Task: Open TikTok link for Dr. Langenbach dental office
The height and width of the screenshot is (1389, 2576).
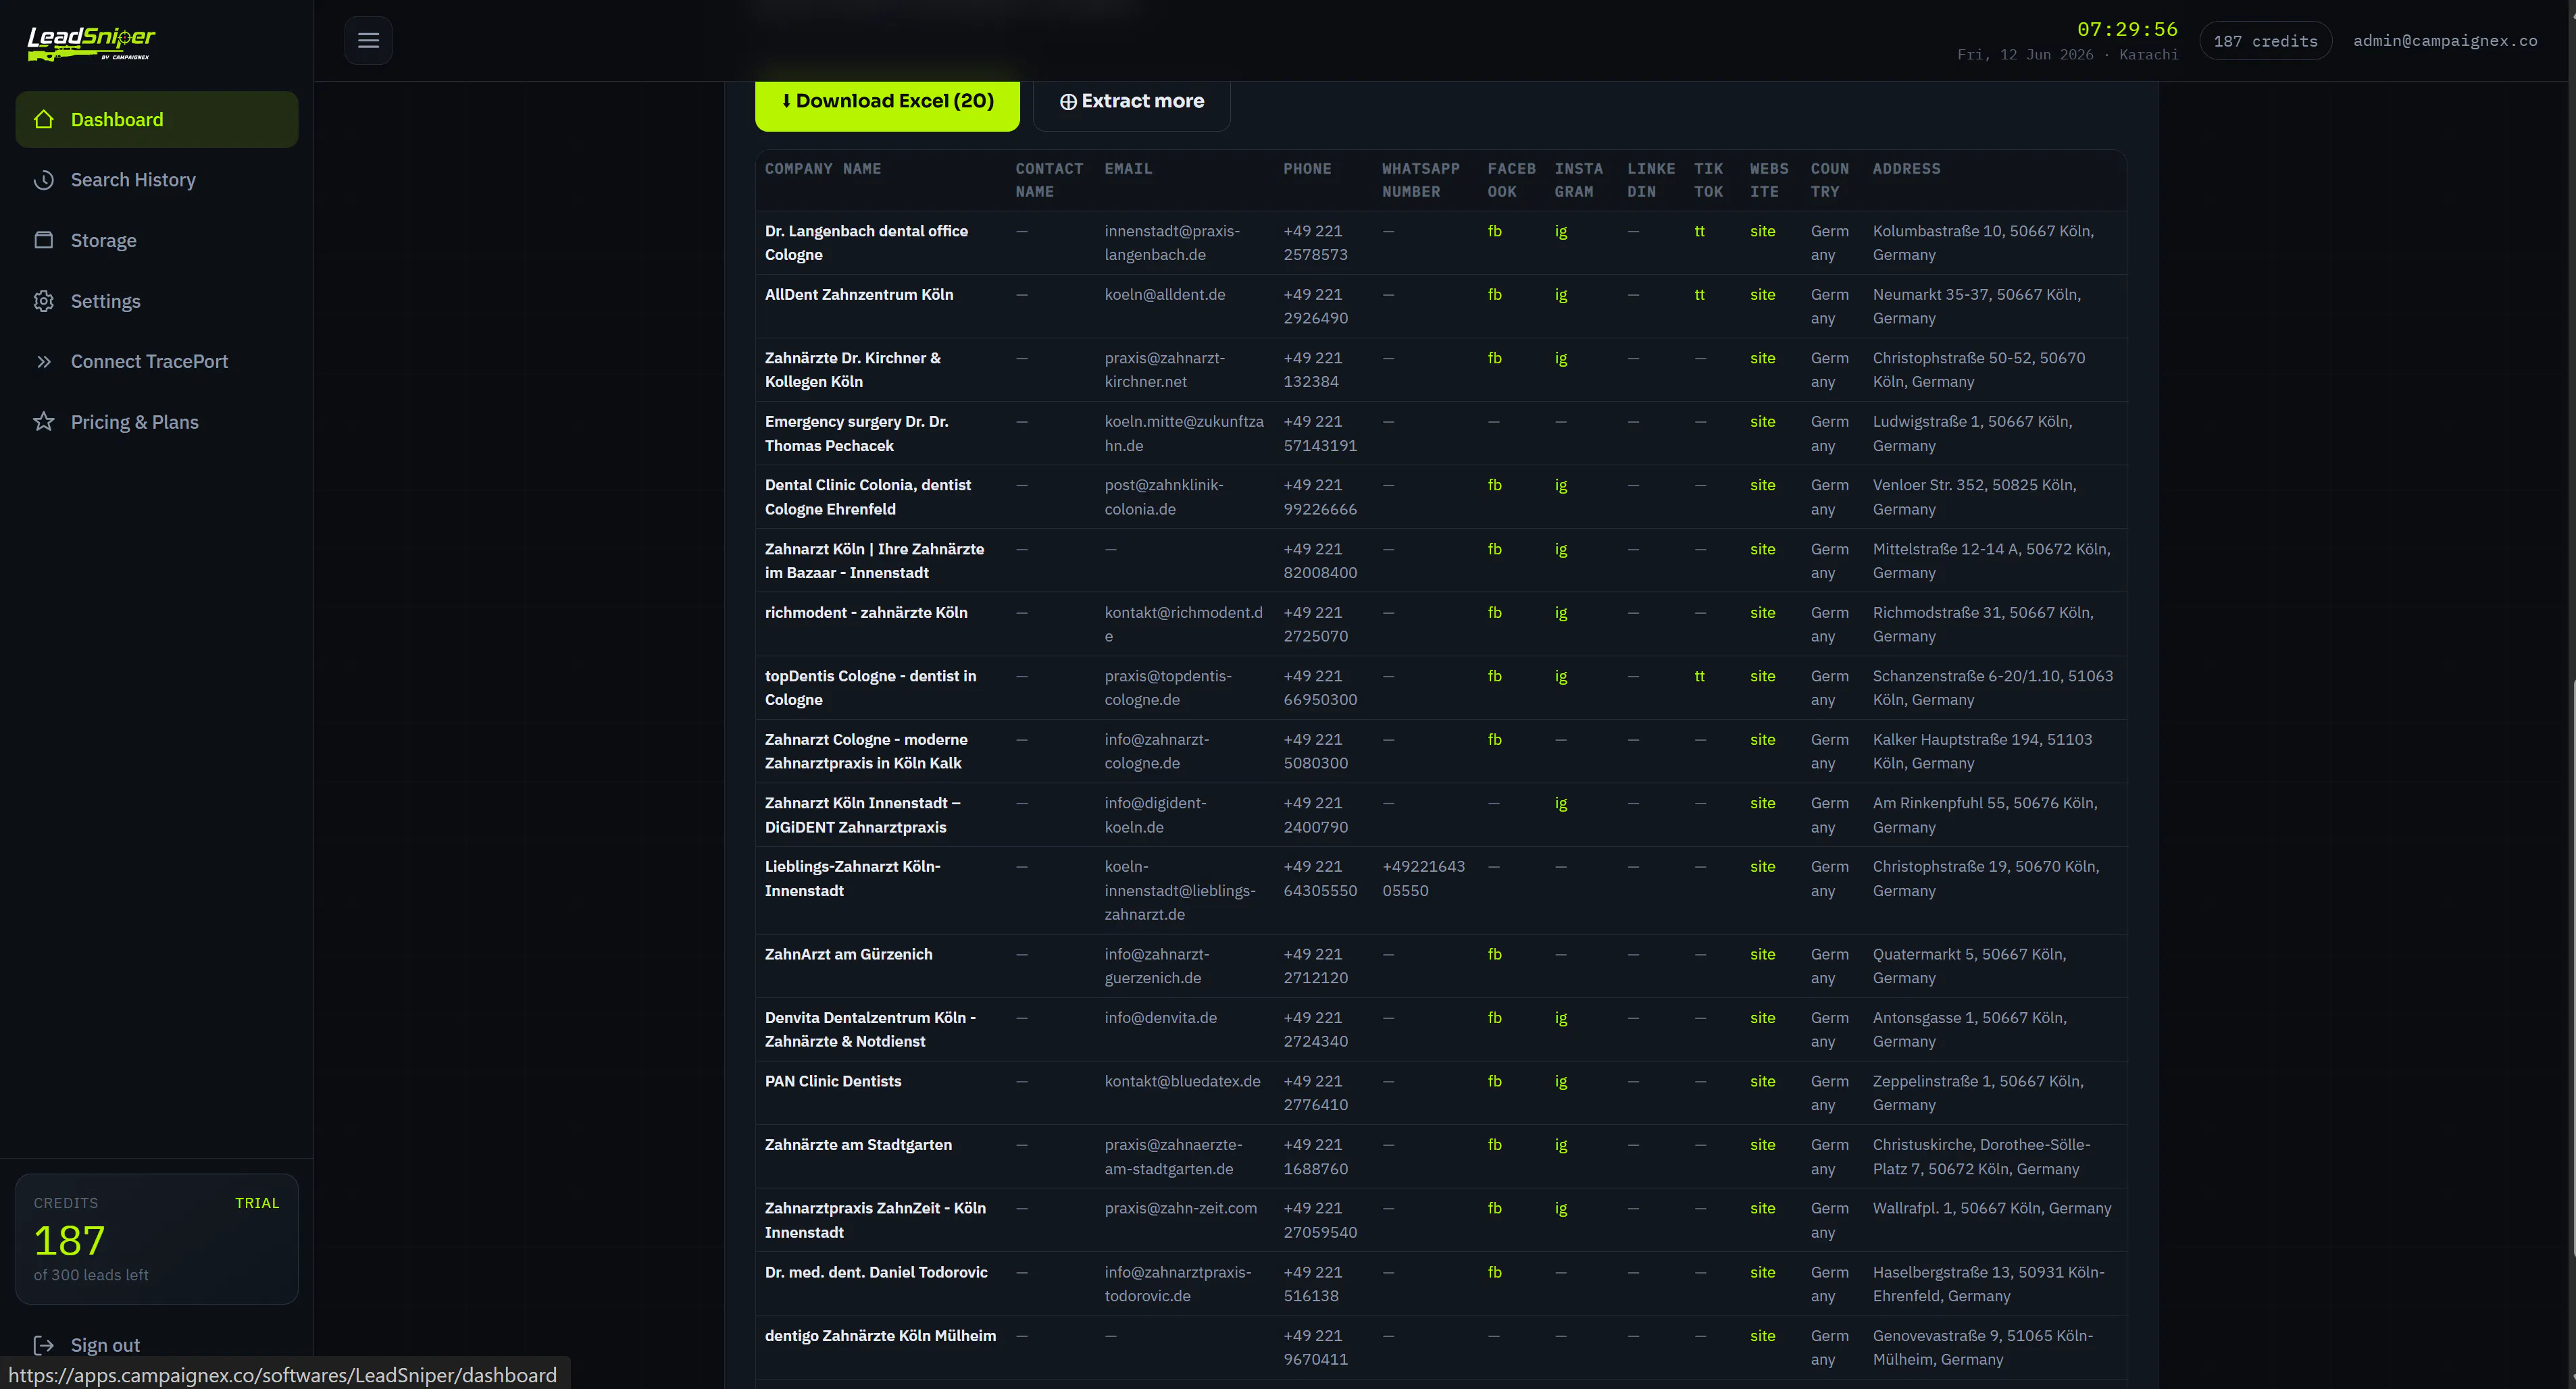Action: [x=1699, y=231]
